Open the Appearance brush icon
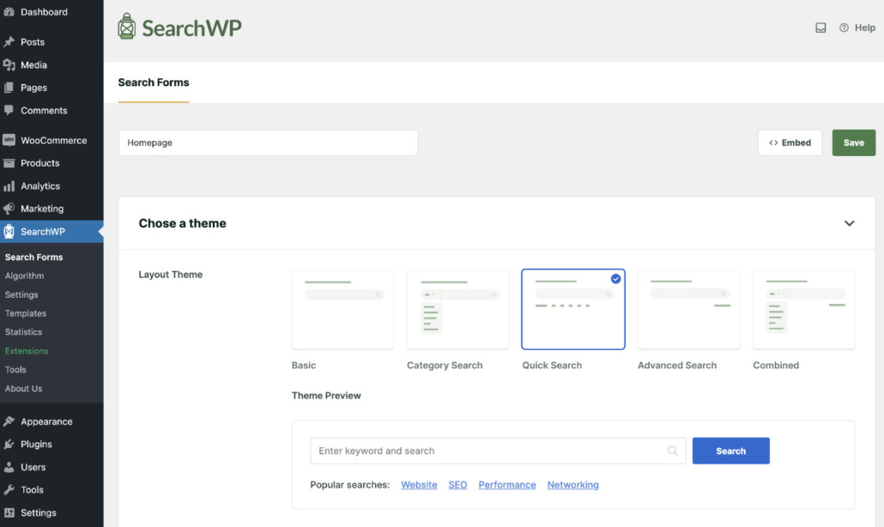 coord(10,421)
